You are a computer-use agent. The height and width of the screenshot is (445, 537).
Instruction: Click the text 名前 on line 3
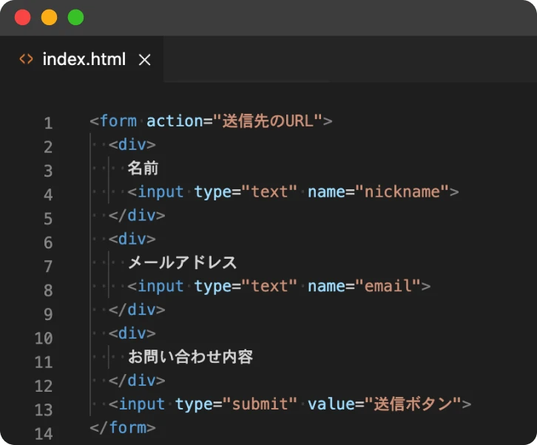143,169
